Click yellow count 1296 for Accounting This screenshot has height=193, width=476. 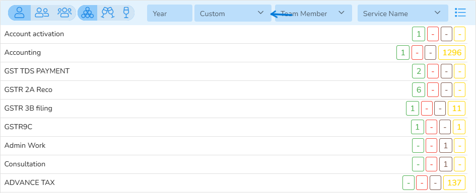tap(452, 53)
